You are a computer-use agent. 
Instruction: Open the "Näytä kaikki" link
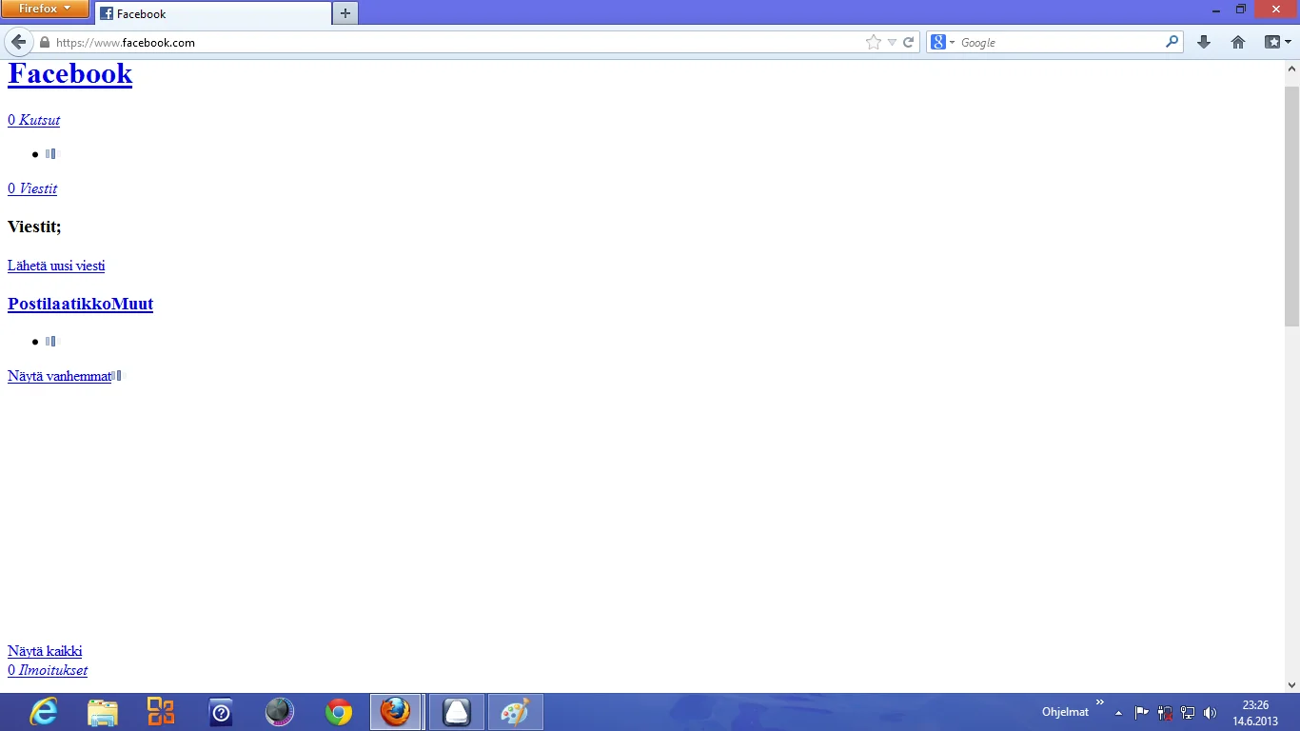click(45, 651)
